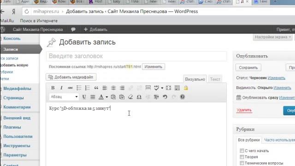This screenshot has width=295, height=166.
Task: Click Изменить button next to permalink
Action: [153, 67]
